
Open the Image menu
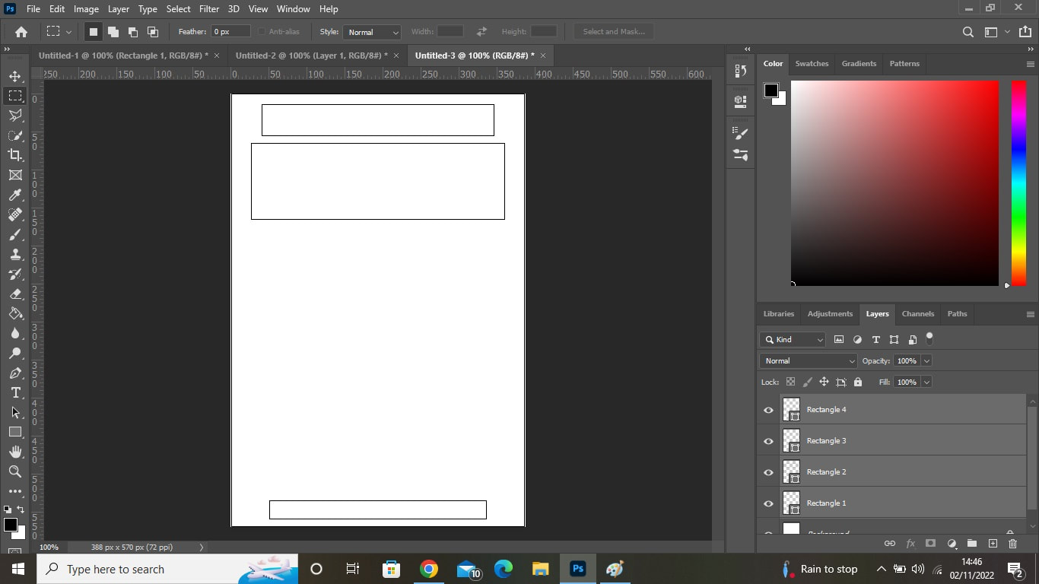[86, 9]
